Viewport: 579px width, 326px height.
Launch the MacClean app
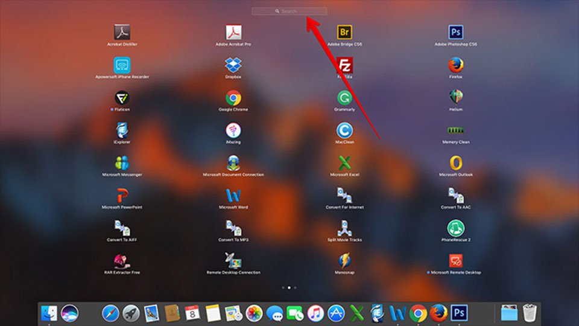point(344,130)
